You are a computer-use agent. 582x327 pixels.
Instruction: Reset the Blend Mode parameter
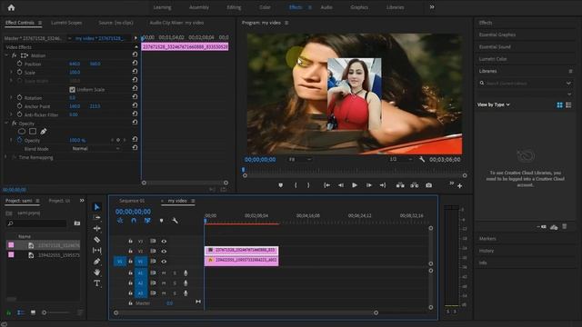click(x=135, y=147)
